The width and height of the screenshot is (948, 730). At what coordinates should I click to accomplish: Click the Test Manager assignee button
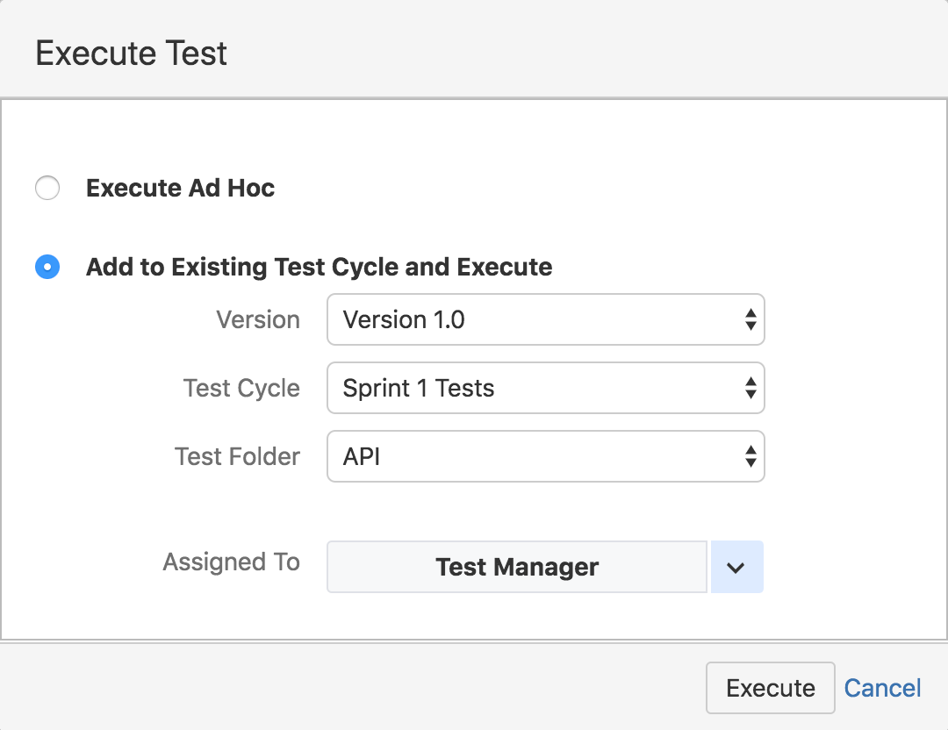click(x=516, y=567)
